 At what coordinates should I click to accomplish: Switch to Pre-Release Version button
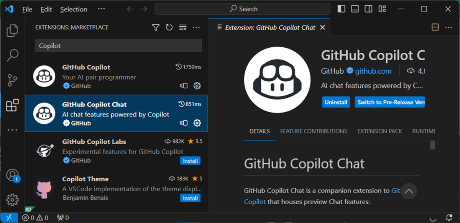[390, 102]
